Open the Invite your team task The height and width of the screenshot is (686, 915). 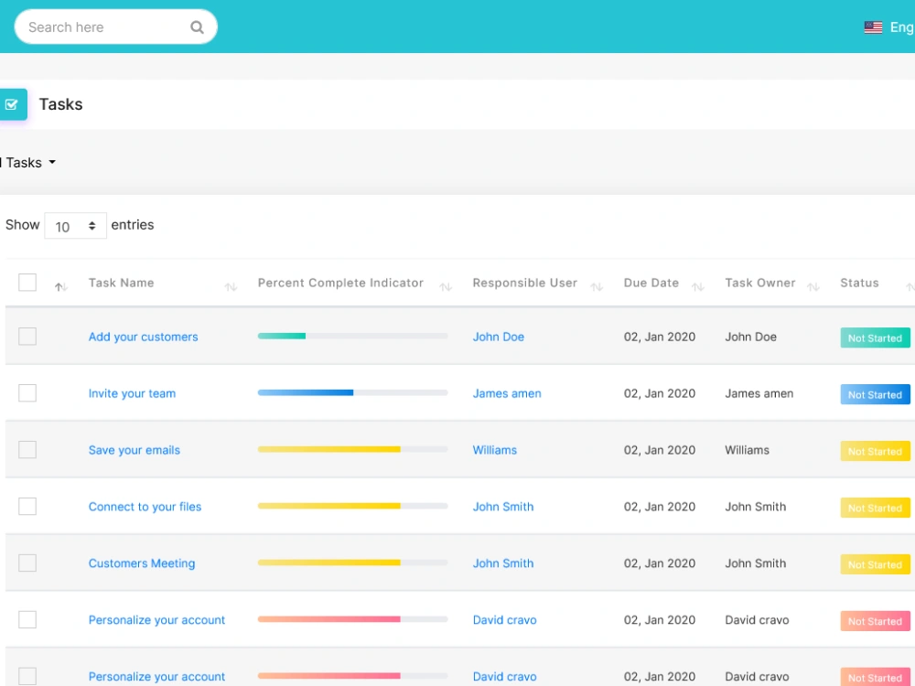coord(132,393)
